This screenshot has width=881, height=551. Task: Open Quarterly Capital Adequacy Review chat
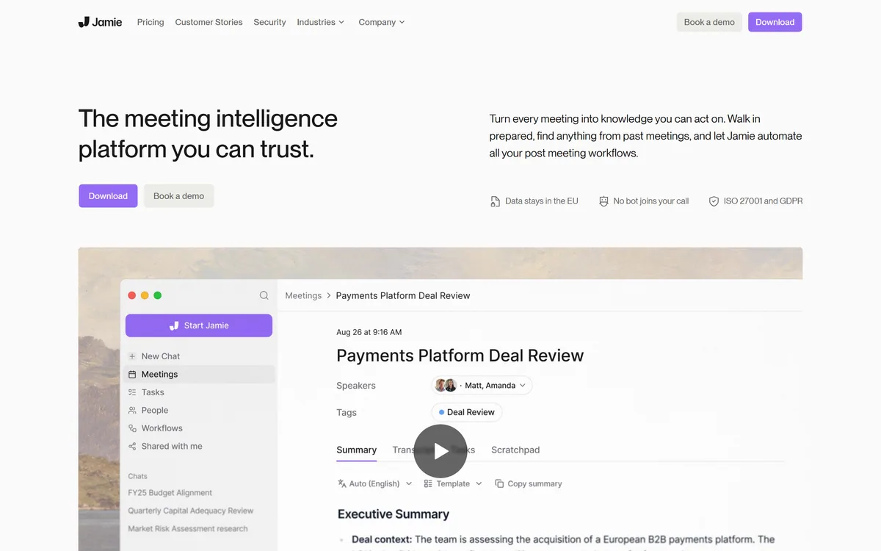click(190, 511)
